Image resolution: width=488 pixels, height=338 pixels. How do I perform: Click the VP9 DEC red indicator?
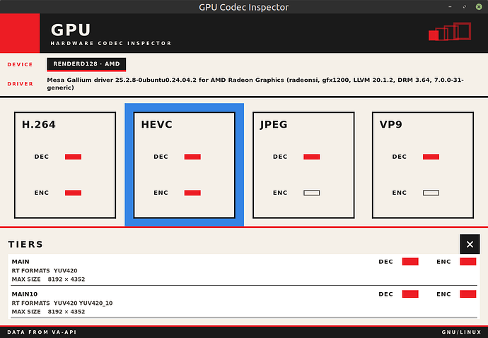pyautogui.click(x=431, y=157)
